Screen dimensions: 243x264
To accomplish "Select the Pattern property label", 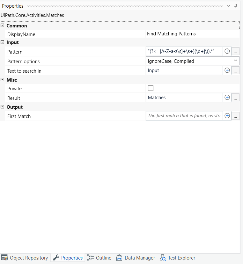I will click(15, 52).
